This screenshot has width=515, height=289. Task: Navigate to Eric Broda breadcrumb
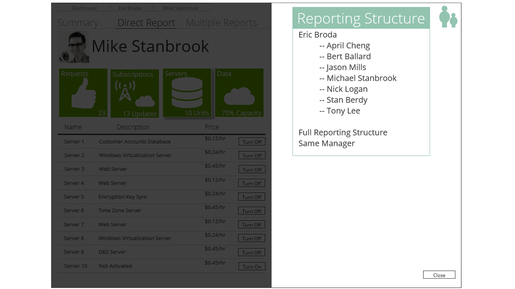pyautogui.click(x=130, y=8)
